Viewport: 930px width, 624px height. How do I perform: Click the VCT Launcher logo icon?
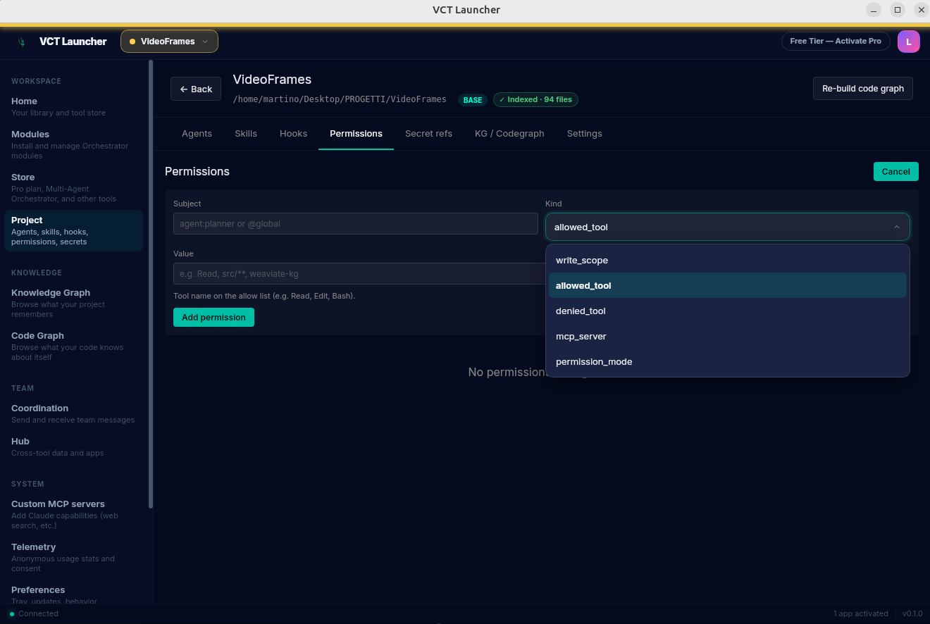coord(22,42)
